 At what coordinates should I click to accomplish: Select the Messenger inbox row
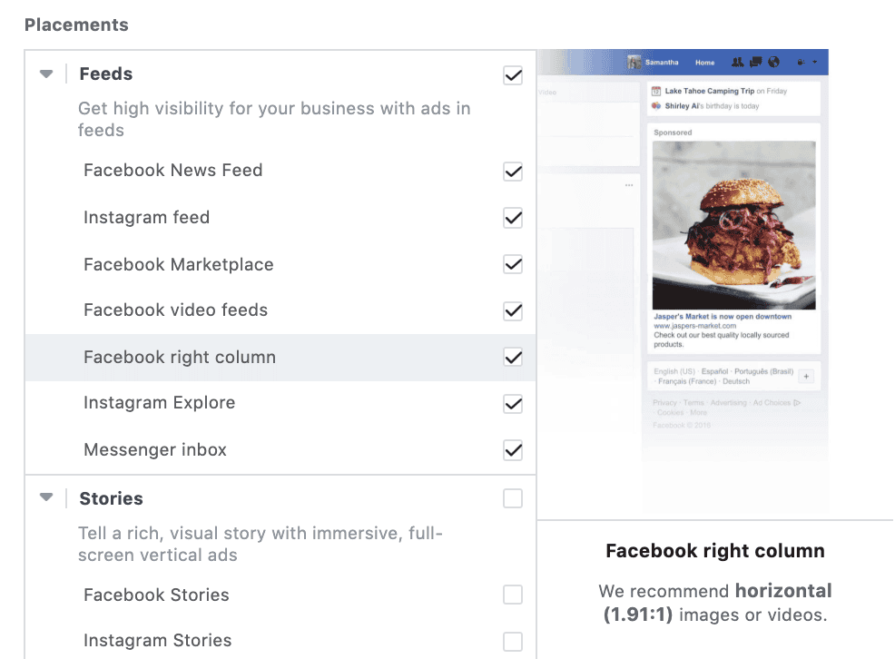pos(280,450)
